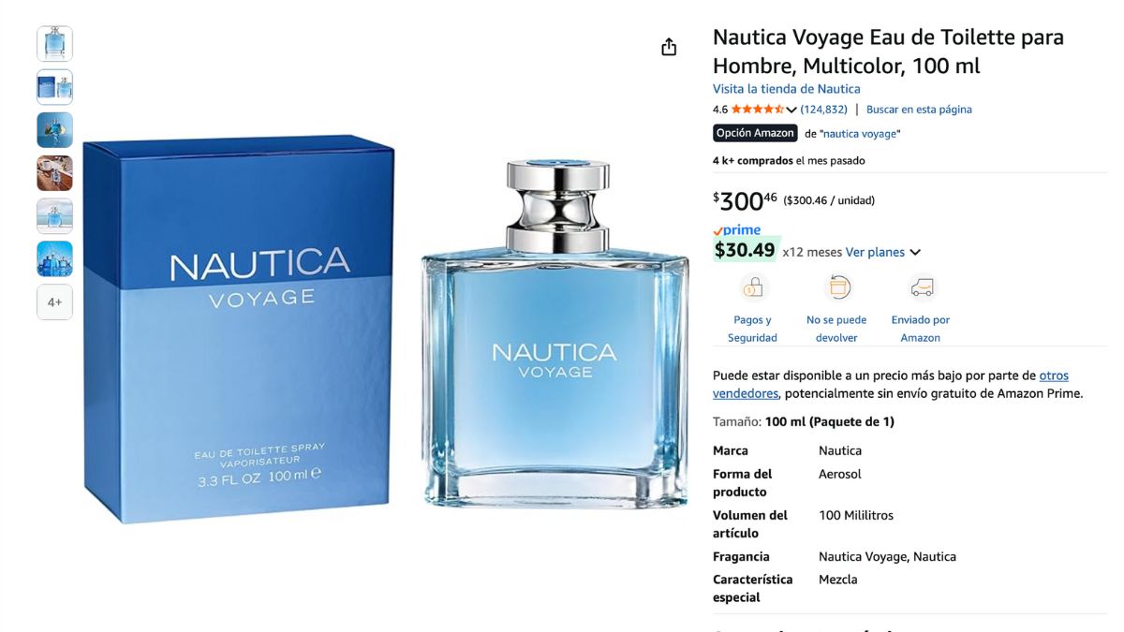Select the fourth thumbnail with brown background
The width and height of the screenshot is (1124, 632).
pyautogui.click(x=54, y=173)
